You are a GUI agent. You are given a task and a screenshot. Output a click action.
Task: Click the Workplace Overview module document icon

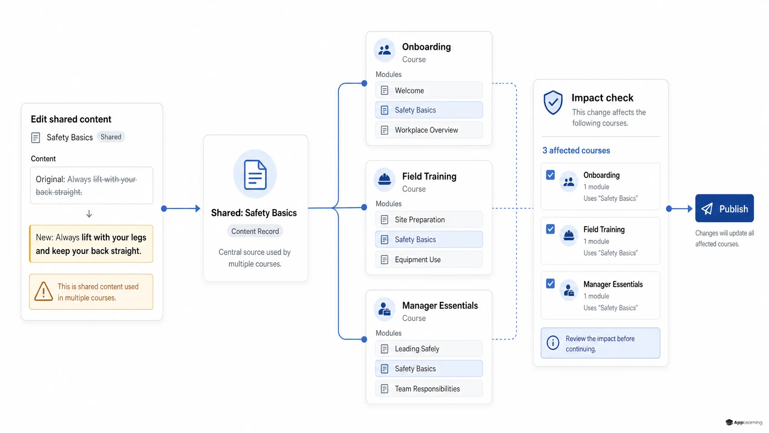click(384, 130)
